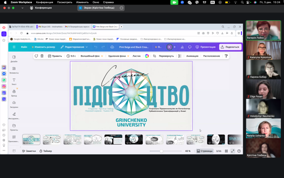Viewport: 284px width, 178px height.
Task: Click the trash delete icon in toolbar
Action: [42, 56]
